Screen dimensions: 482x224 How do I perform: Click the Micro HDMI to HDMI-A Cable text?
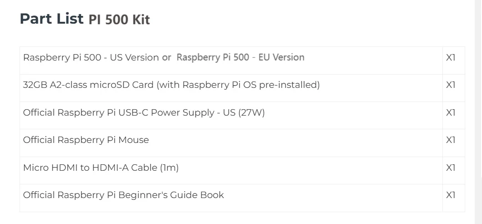(x=90, y=168)
